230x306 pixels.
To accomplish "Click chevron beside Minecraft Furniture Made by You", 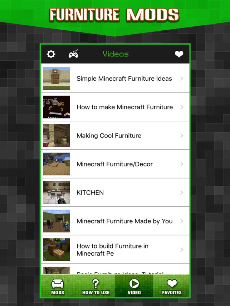I will [182, 221].
